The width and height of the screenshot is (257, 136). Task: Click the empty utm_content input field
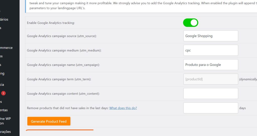tap(211, 93)
